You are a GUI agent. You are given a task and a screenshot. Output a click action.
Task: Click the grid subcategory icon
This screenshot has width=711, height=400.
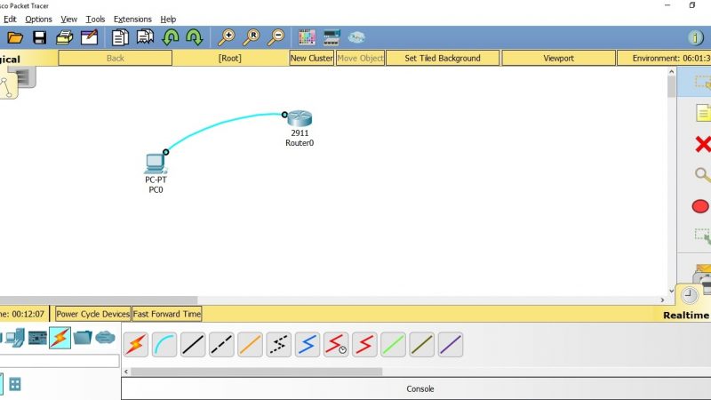pyautogui.click(x=15, y=385)
